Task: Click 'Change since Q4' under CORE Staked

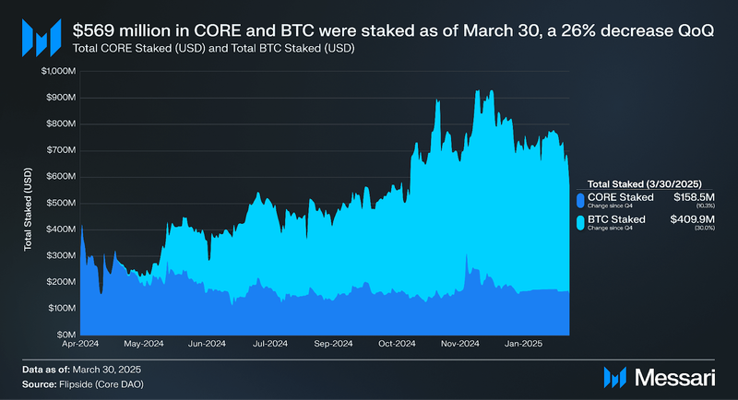Action: (610, 206)
